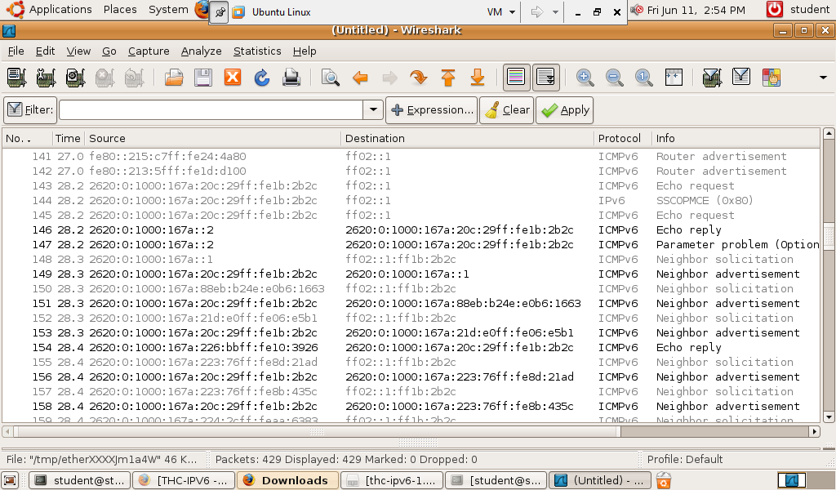The width and height of the screenshot is (836, 490).
Task: Open the Edit menu
Action: (46, 51)
